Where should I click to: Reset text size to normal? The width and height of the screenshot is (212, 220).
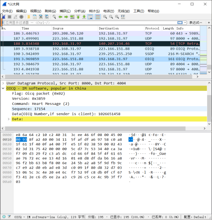[117, 17]
